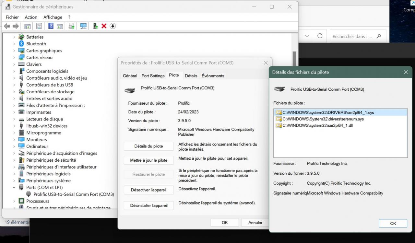
Task: Expand the Contrôleurs de bus USB node
Action: [x=14, y=85]
